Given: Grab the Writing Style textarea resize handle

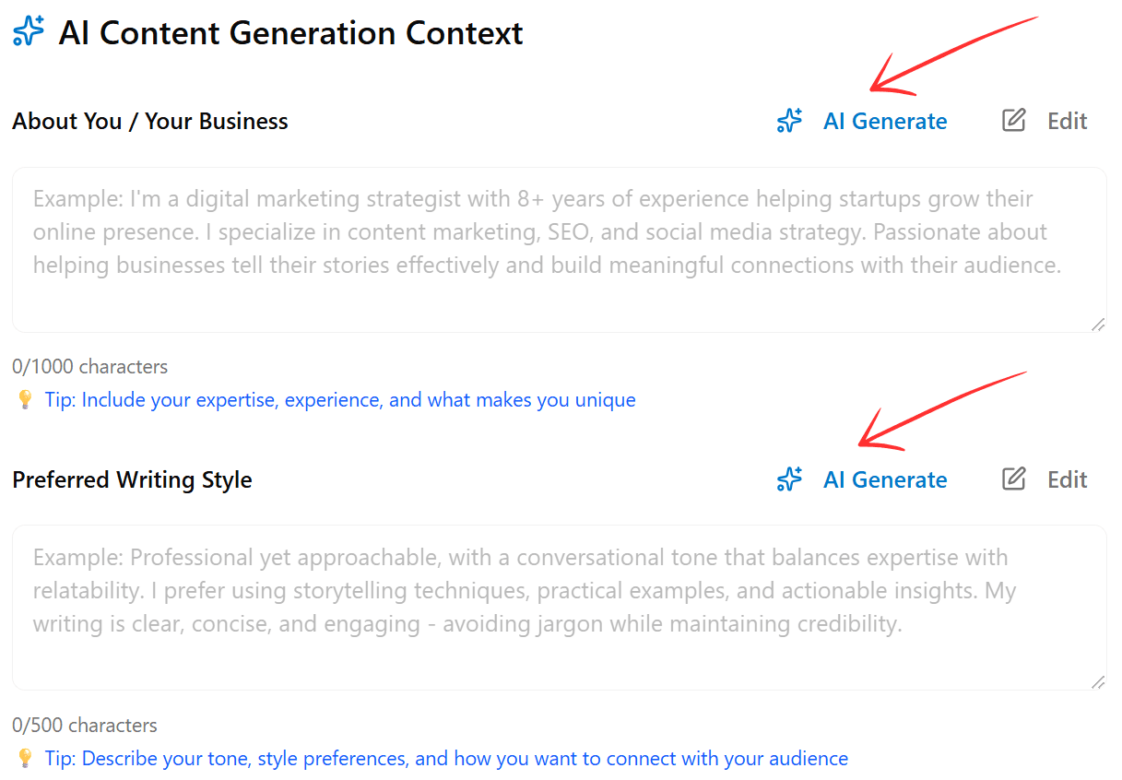Looking at the screenshot, I should coord(1097,681).
